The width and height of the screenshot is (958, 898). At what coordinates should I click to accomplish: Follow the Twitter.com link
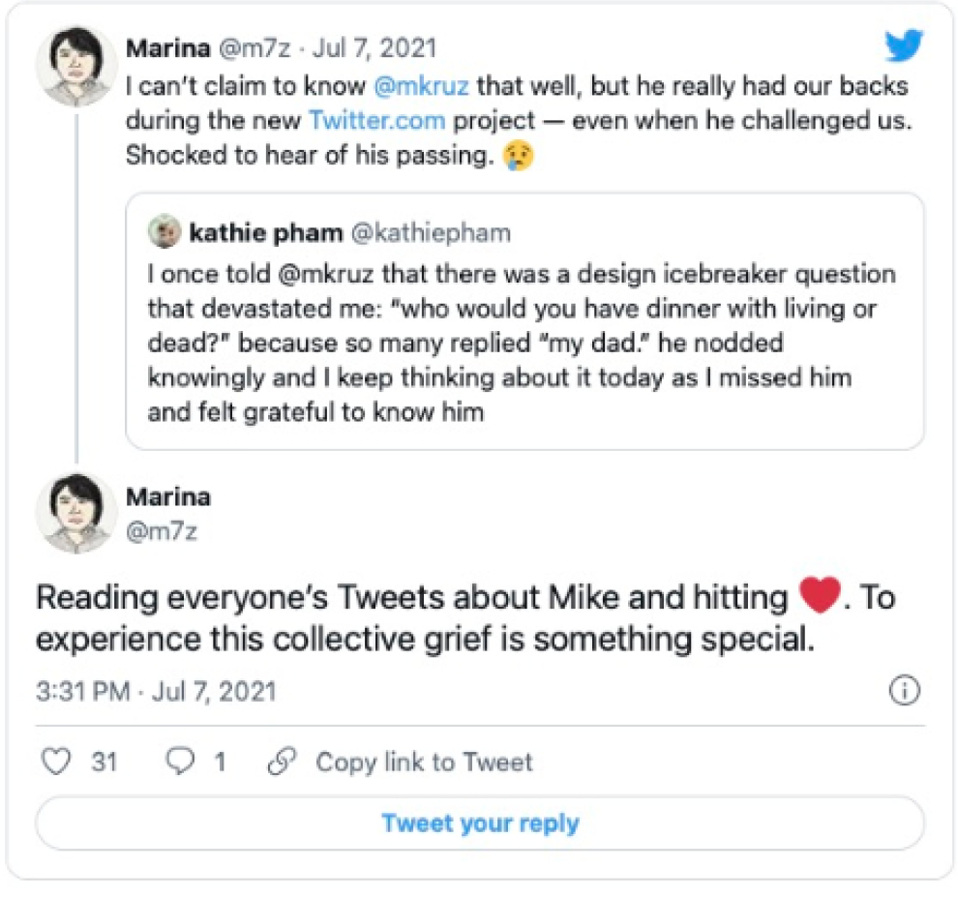tap(376, 121)
